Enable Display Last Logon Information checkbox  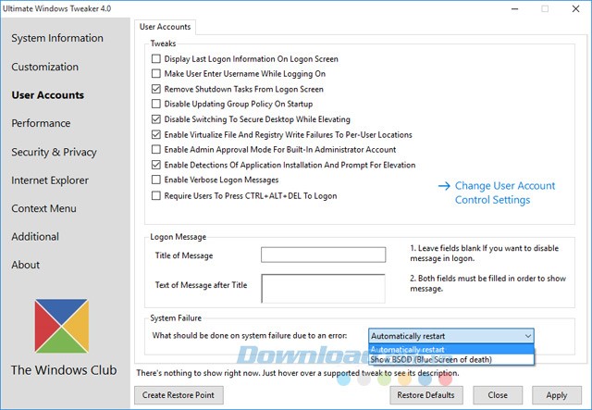click(156, 59)
